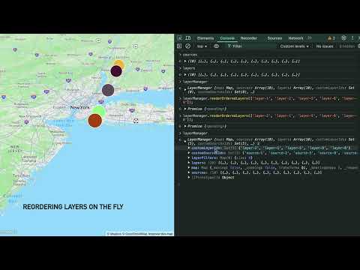The image size is (360, 270).
Task: Expand the layers array output (10)
Action: tap(185, 75)
